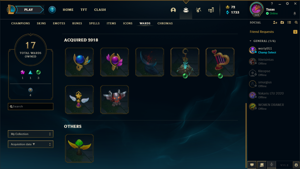The width and height of the screenshot is (300, 169).
Task: Open the My Collection dropdown
Action: point(30,134)
